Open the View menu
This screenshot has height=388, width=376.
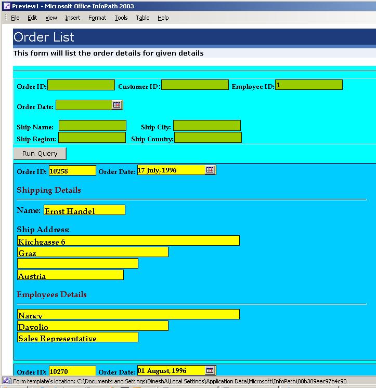click(51, 18)
